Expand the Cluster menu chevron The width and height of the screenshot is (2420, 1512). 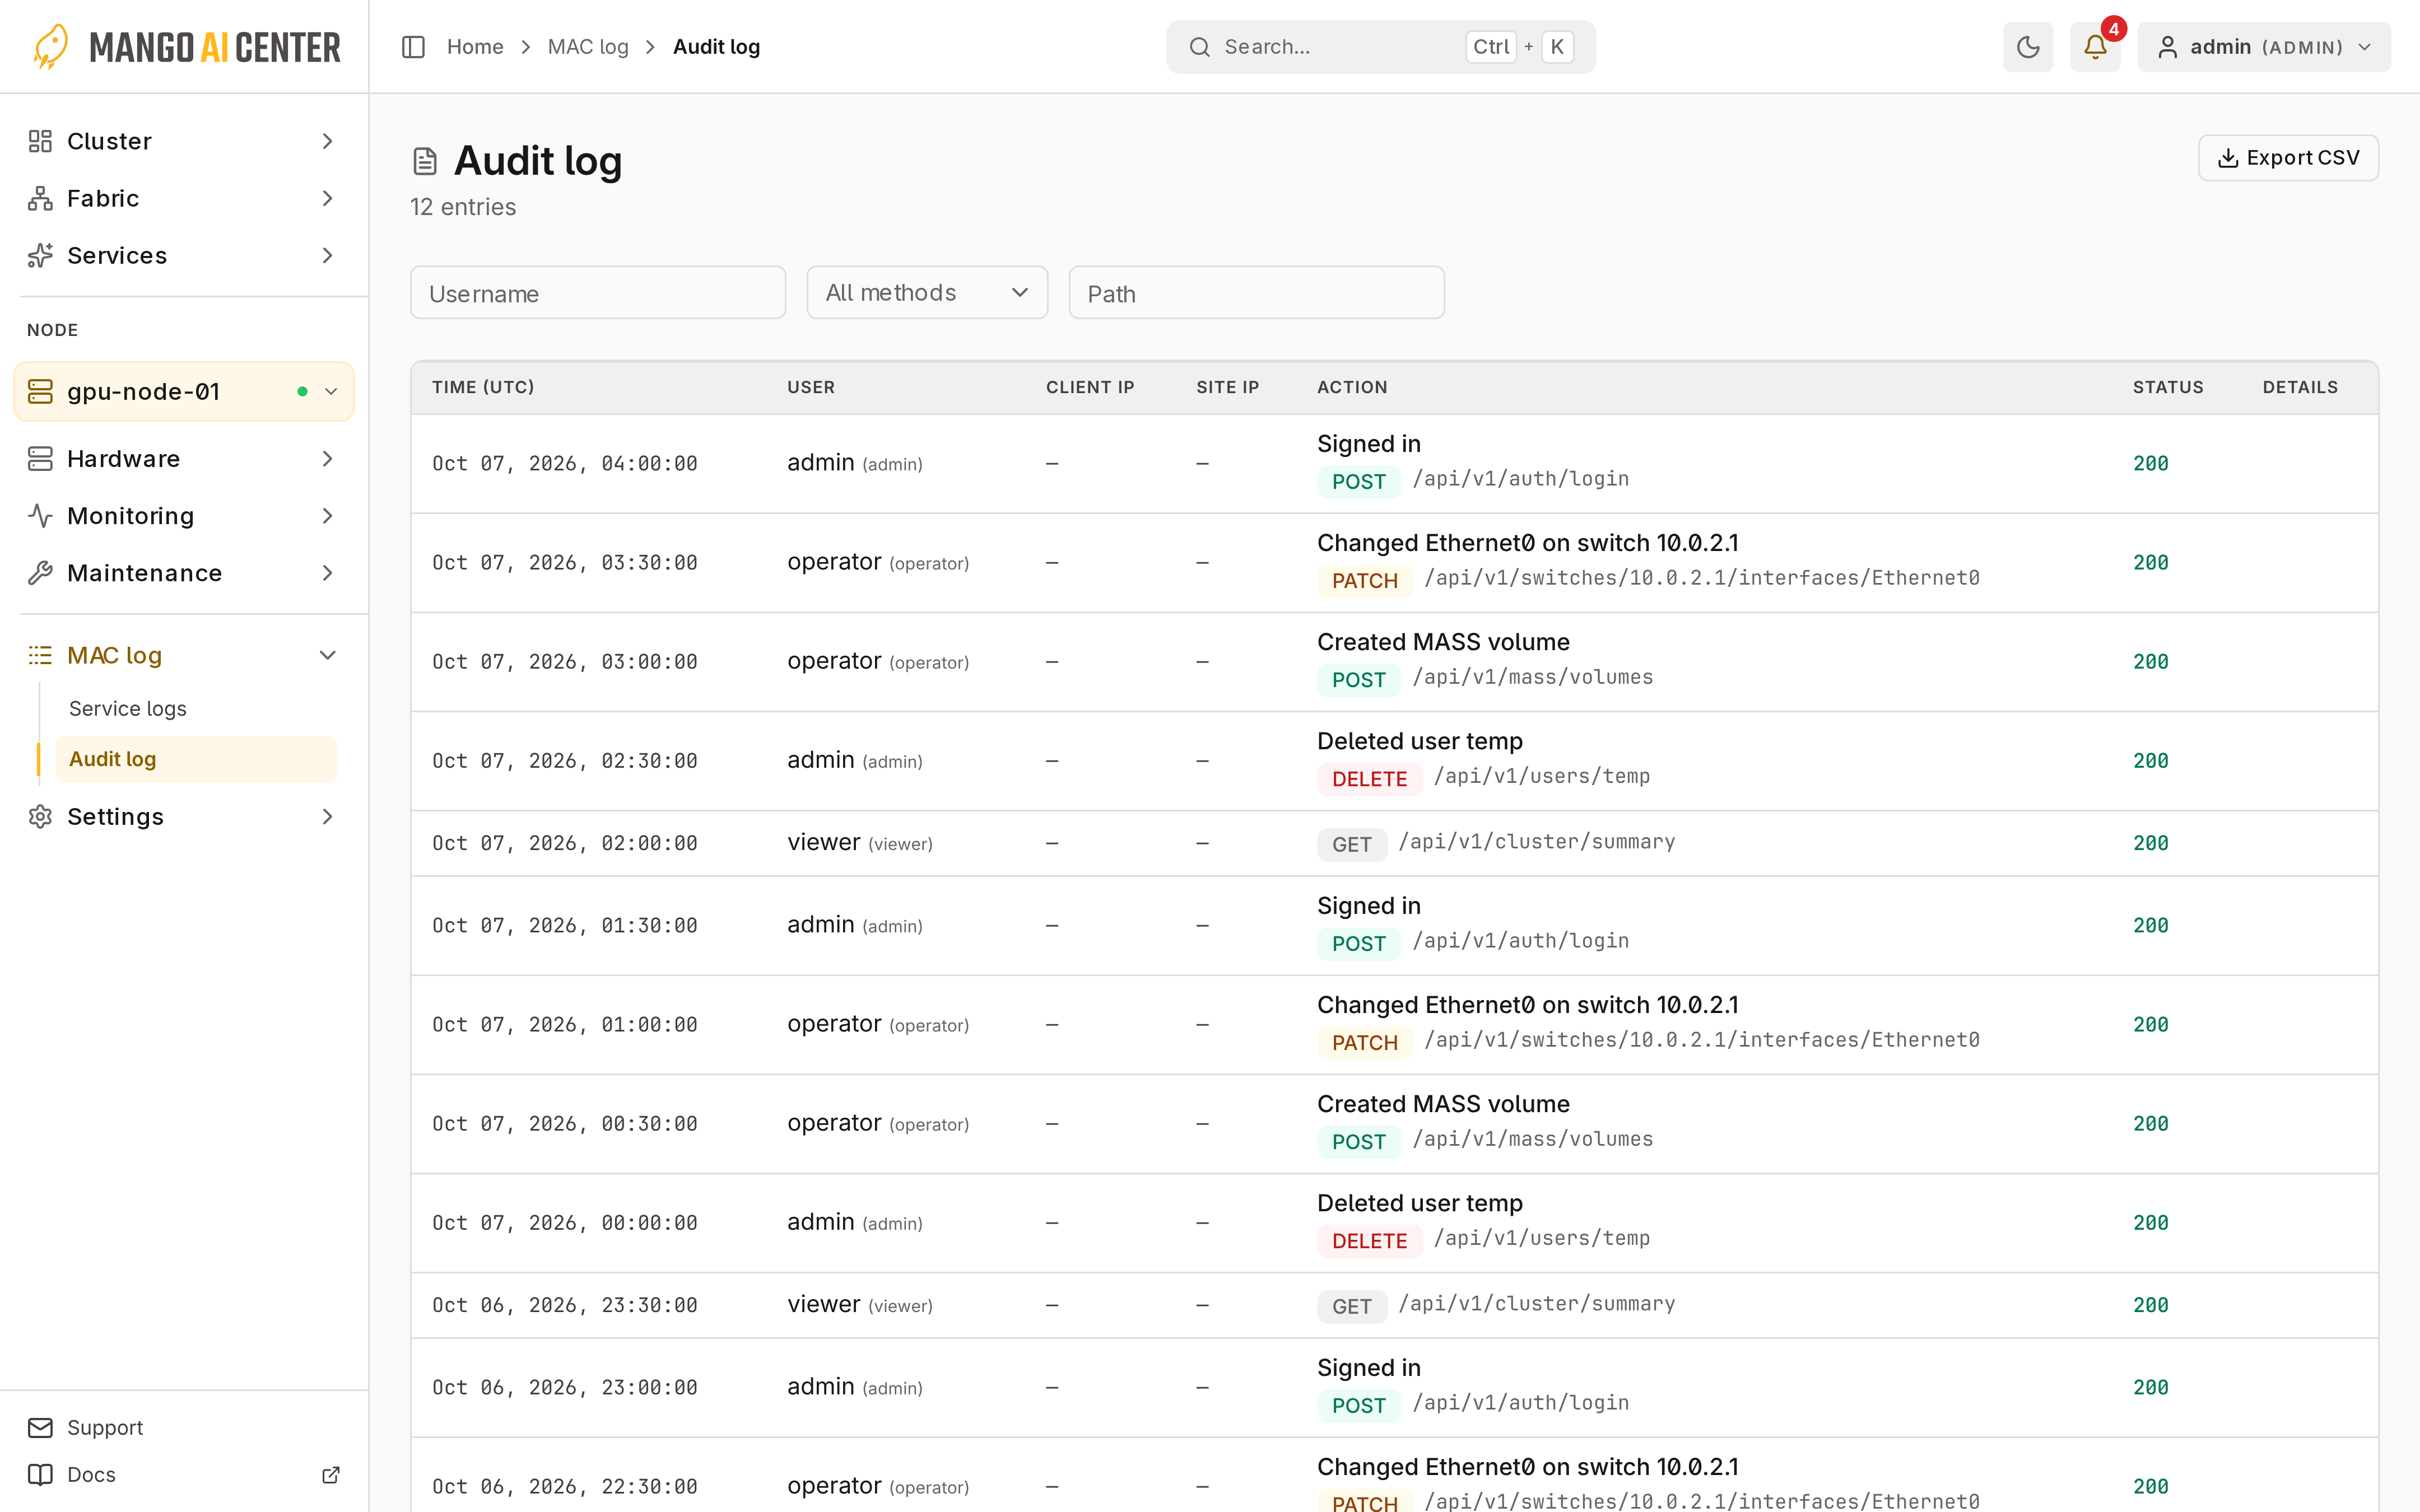pos(327,141)
